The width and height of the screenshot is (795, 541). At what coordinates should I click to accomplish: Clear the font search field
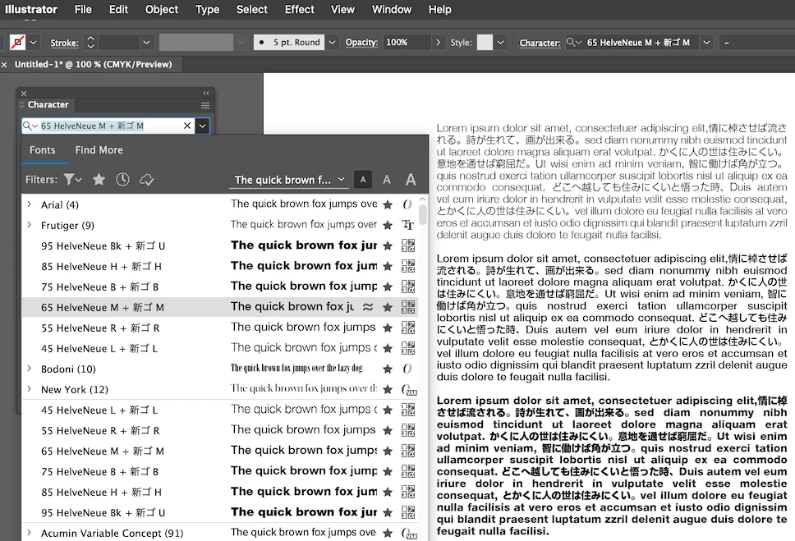(187, 126)
